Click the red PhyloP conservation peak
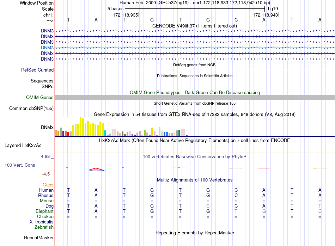 point(97,169)
